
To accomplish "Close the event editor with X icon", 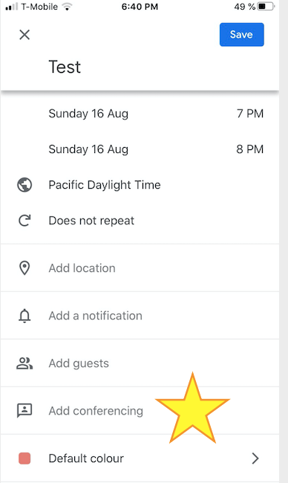I will click(x=24, y=34).
